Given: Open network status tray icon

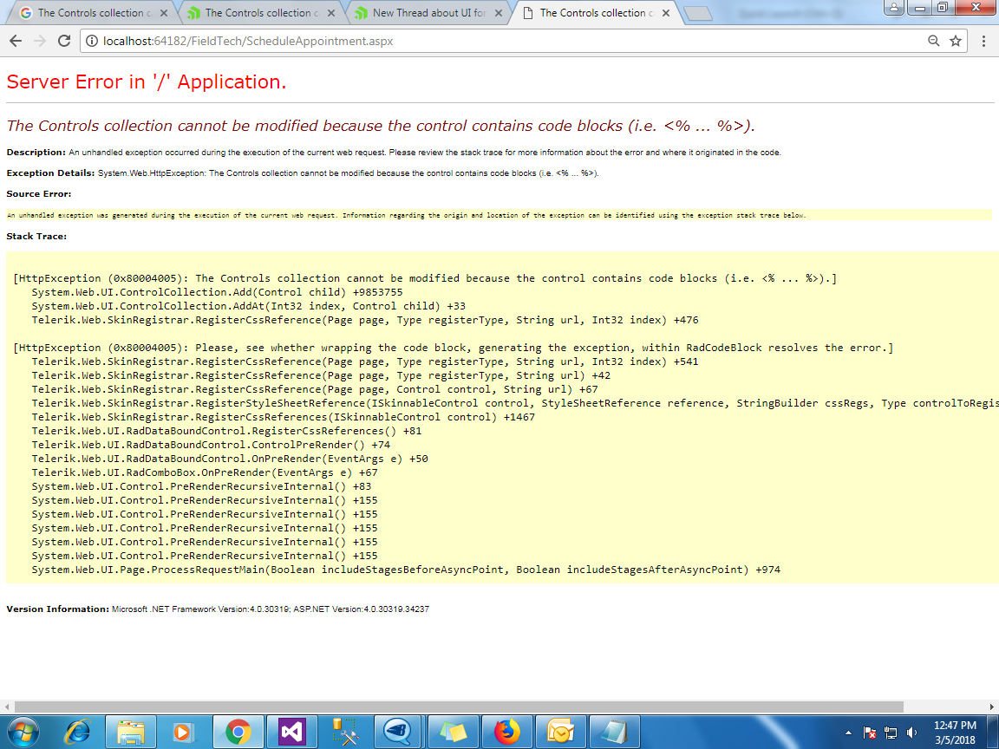Looking at the screenshot, I should [891, 733].
